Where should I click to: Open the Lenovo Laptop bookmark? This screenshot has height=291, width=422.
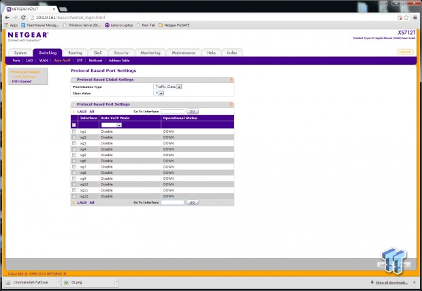point(118,25)
